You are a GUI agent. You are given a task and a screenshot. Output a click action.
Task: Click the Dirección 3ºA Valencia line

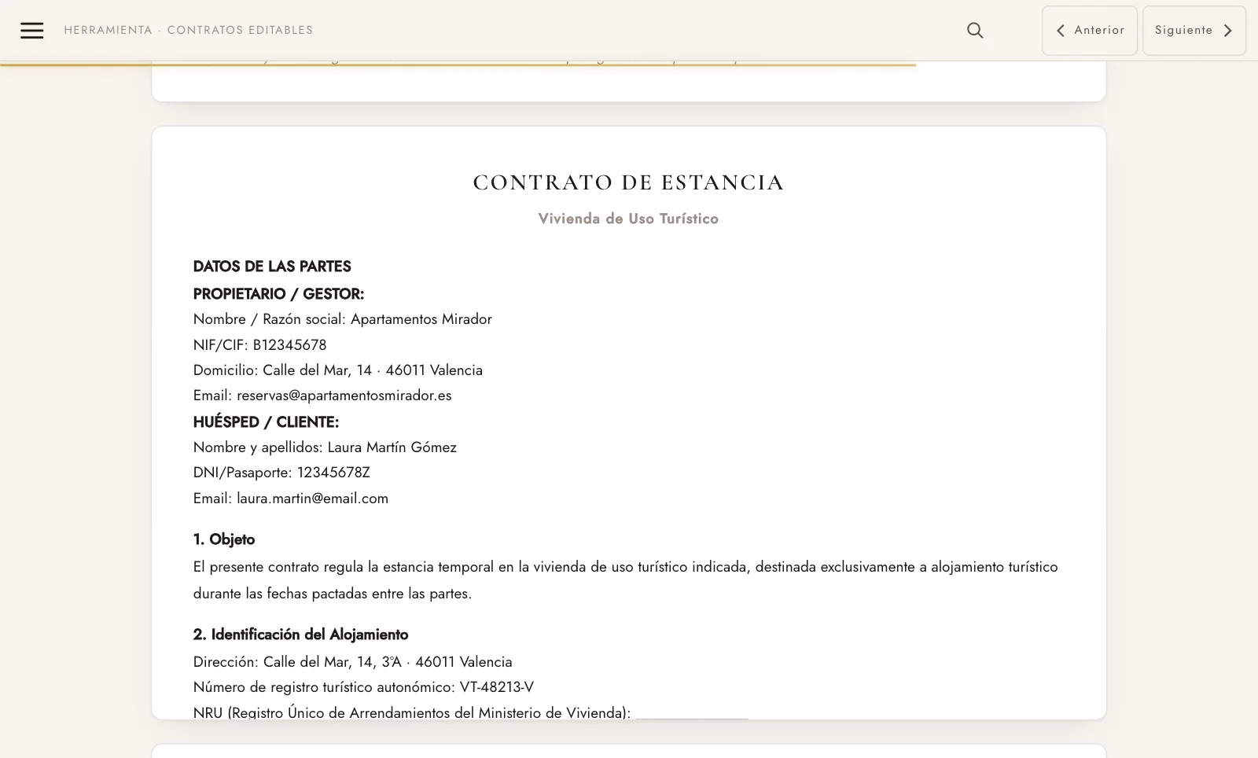[x=352, y=662]
